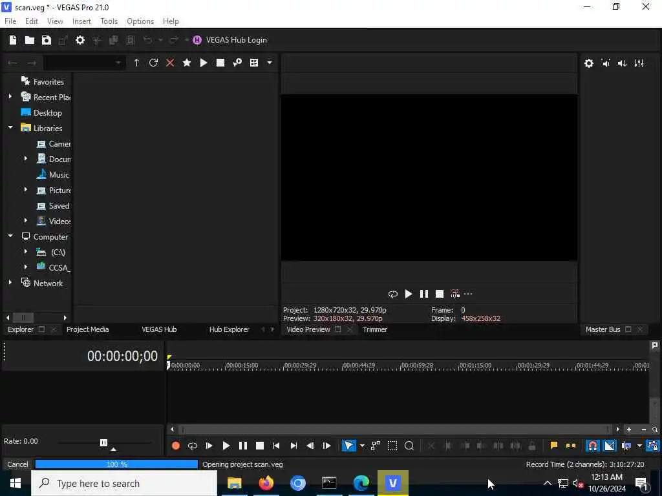The width and height of the screenshot is (662, 496).
Task: Open more options ellipsis in Video Preview
Action: tap(468, 294)
